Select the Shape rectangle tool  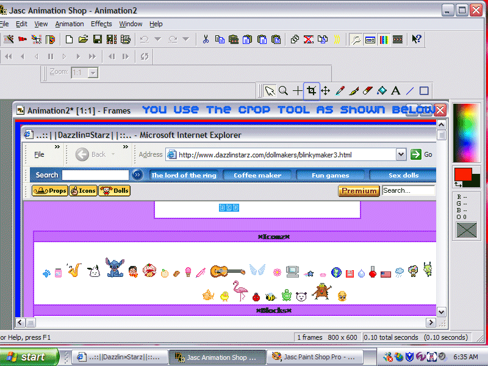(x=424, y=91)
